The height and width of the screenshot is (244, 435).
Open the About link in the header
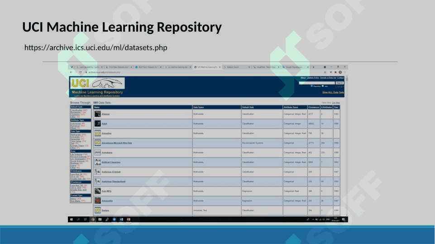[303, 78]
